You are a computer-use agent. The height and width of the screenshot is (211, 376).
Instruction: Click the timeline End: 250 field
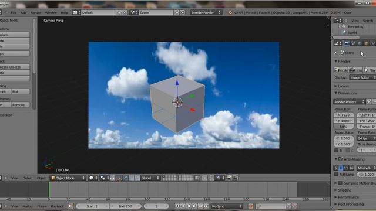[125, 206]
